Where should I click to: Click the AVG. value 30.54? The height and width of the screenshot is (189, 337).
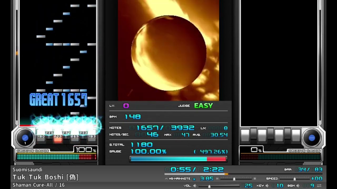tap(219, 135)
